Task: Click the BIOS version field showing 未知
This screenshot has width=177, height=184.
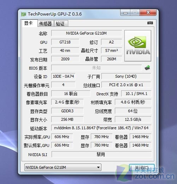Action: (x=96, y=68)
